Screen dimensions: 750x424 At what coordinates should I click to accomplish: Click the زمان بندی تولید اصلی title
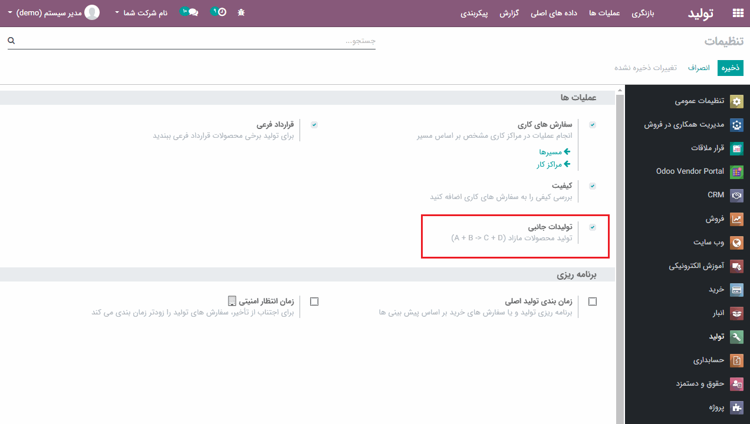click(x=539, y=302)
